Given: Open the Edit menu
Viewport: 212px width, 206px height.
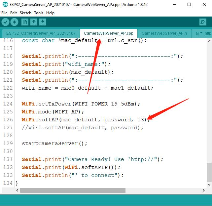Looking at the screenshot, I should click(x=14, y=13).
